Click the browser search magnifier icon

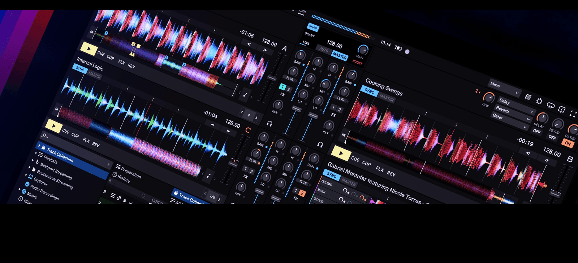coord(44,136)
